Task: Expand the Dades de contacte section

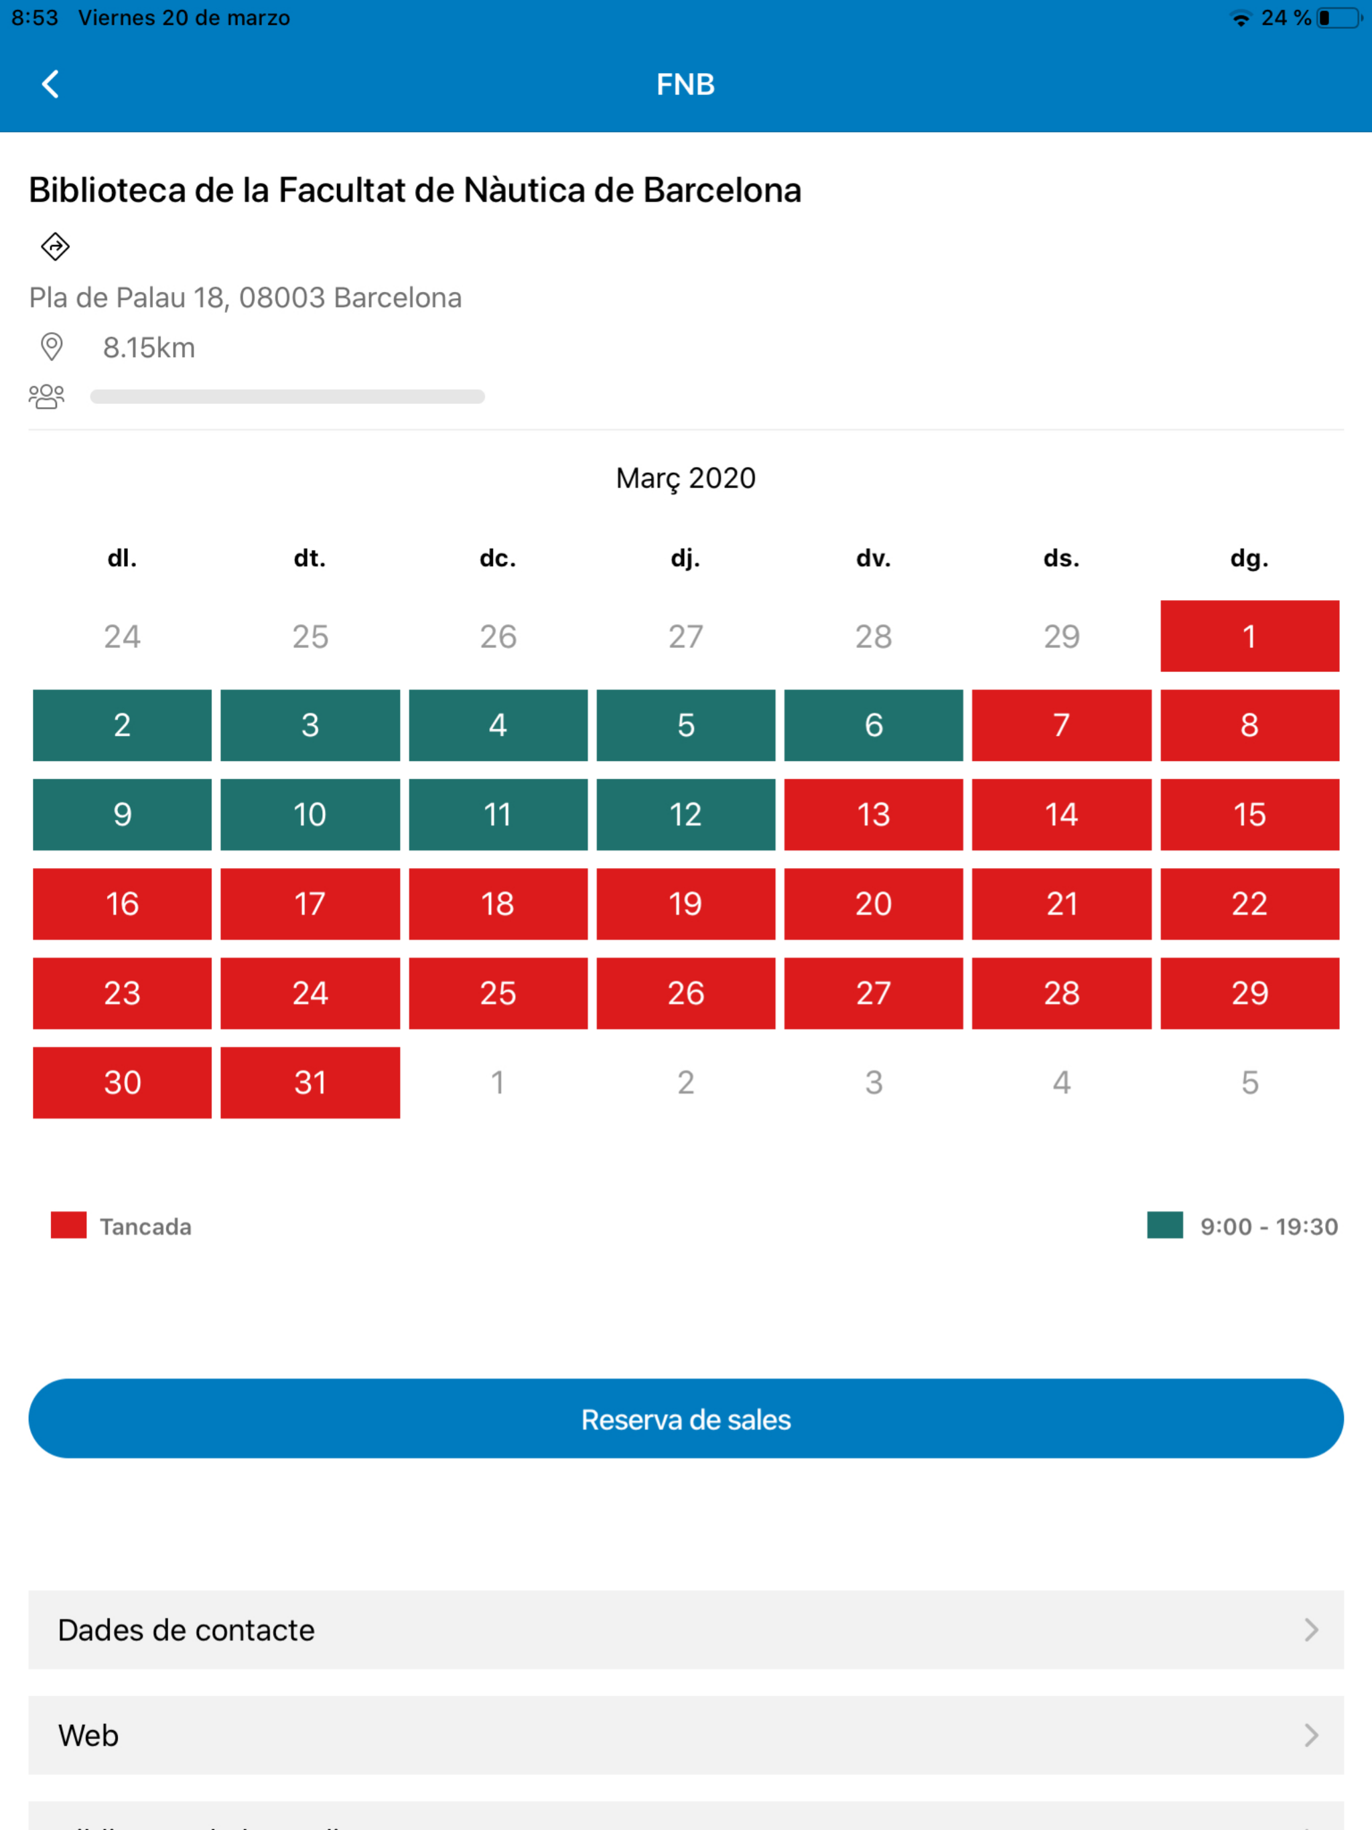Action: click(x=686, y=1630)
